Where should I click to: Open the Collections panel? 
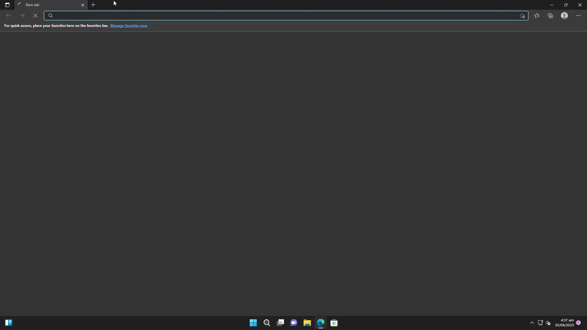tap(550, 16)
